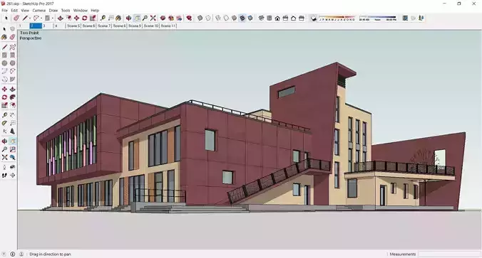Click the Paint Bucket in the top toolbar

point(118,18)
